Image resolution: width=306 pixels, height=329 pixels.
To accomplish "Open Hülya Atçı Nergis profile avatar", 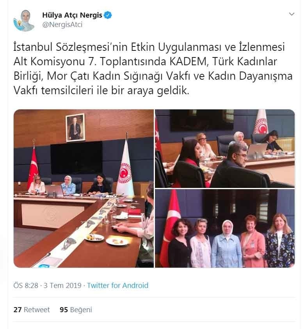I will [x=24, y=20].
